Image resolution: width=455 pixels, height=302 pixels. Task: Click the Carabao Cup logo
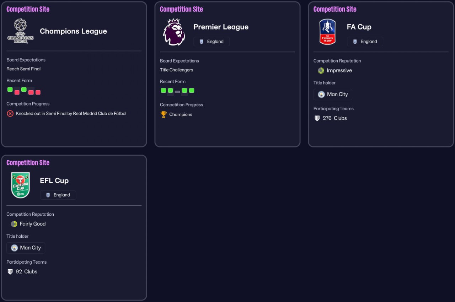coord(20,185)
